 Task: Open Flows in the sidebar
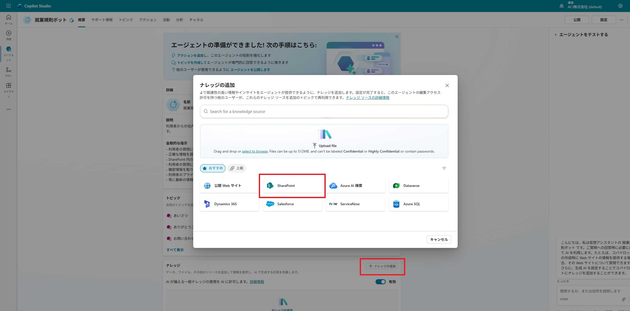(9, 72)
